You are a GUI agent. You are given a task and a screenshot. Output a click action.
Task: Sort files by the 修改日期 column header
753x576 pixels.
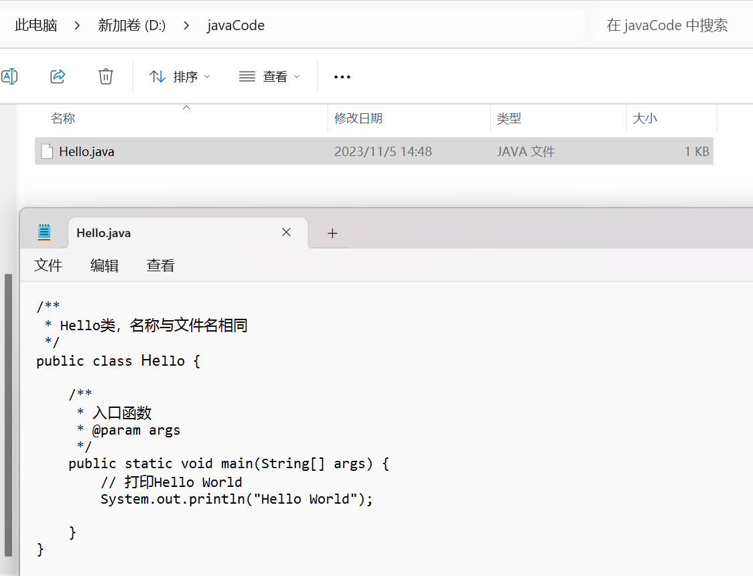(358, 119)
